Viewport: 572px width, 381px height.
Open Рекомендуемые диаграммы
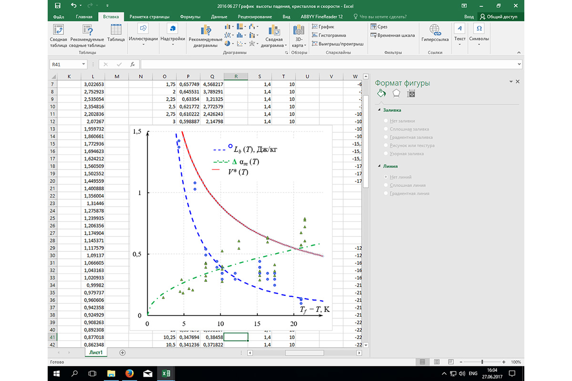tap(205, 36)
